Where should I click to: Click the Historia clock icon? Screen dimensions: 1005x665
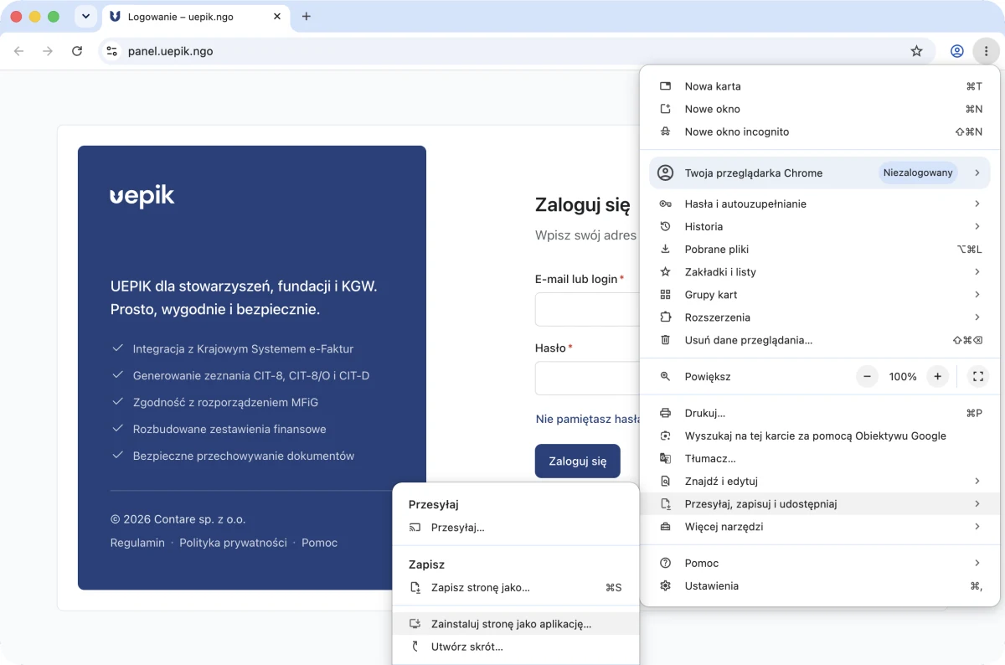pos(666,226)
